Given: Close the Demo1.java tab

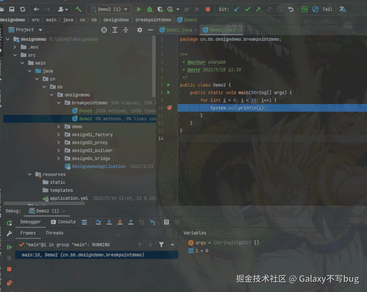Looking at the screenshot, I should click(196, 30).
